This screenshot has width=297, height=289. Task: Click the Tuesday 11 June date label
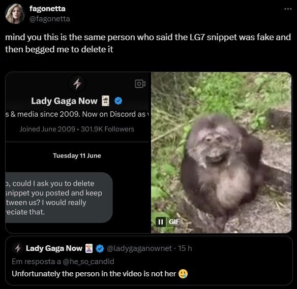pos(77,155)
